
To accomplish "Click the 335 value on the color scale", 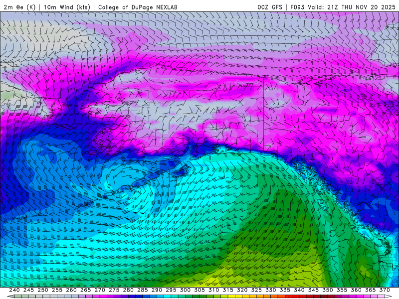I will [x=285, y=290].
